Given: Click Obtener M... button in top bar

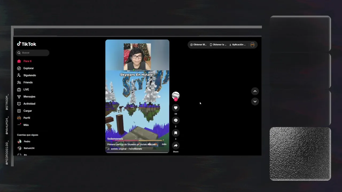Looking at the screenshot, I should click(198, 45).
